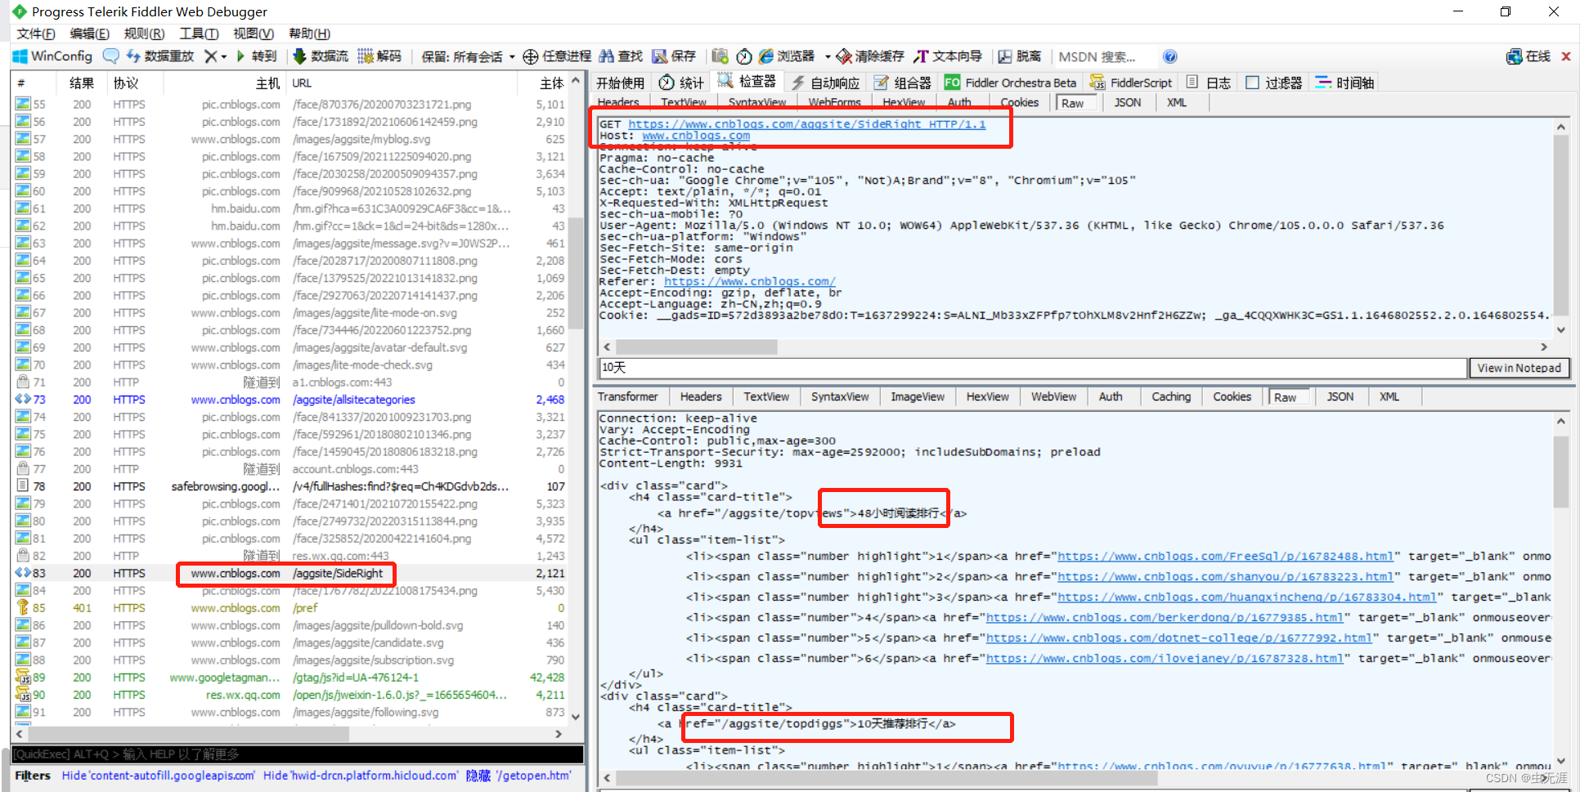Toggle the 解码 decode button

point(379,56)
